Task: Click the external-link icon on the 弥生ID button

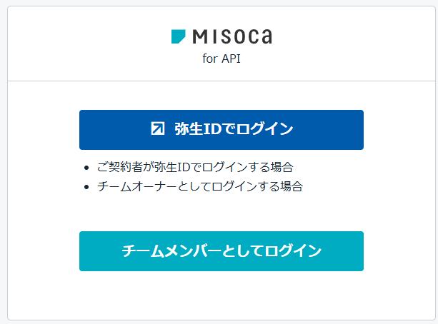Action: pos(158,129)
